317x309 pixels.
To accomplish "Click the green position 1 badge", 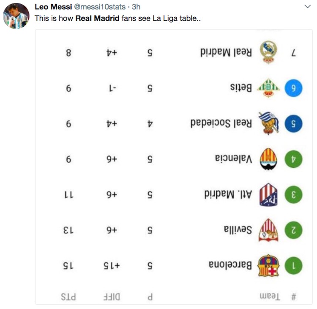I will click(x=294, y=265).
